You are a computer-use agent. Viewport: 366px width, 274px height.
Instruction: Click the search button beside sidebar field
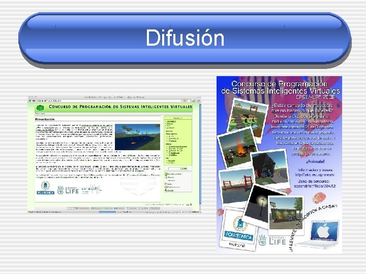185,168
